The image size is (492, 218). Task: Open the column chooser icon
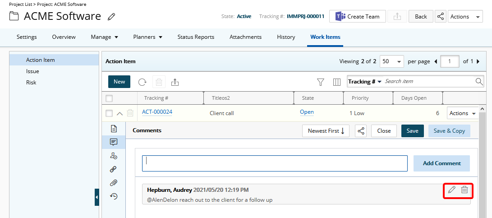(x=336, y=82)
